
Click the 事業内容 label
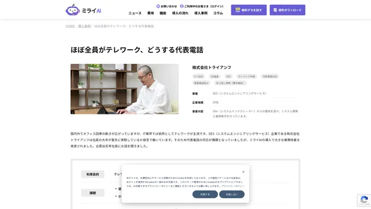[198, 111]
